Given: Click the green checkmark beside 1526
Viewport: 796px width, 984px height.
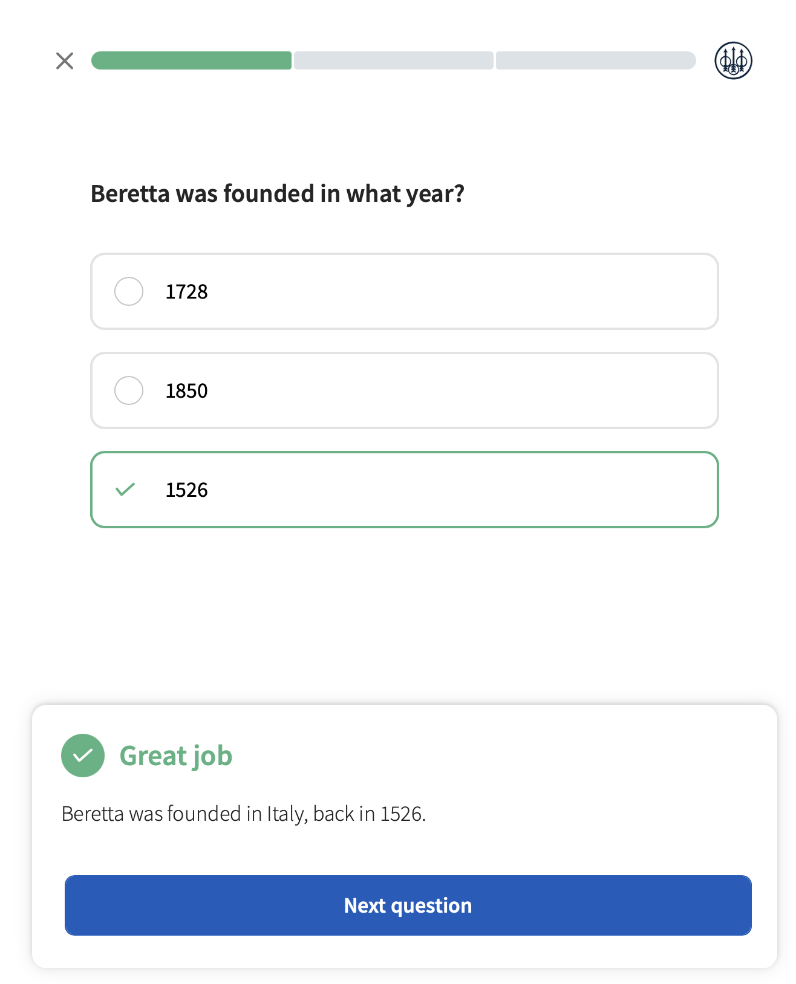Looking at the screenshot, I should pos(125,489).
